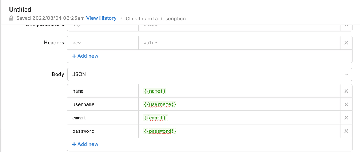Screen dimensions: 360x152
Task: Edit the {{email}} value field
Action: (x=239, y=118)
